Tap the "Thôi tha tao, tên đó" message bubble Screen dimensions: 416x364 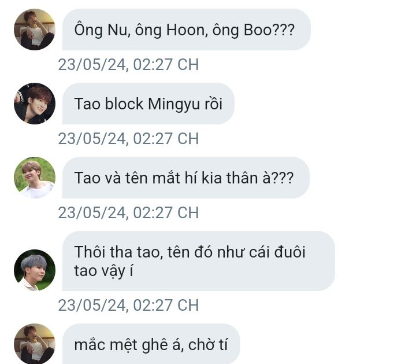tap(199, 261)
